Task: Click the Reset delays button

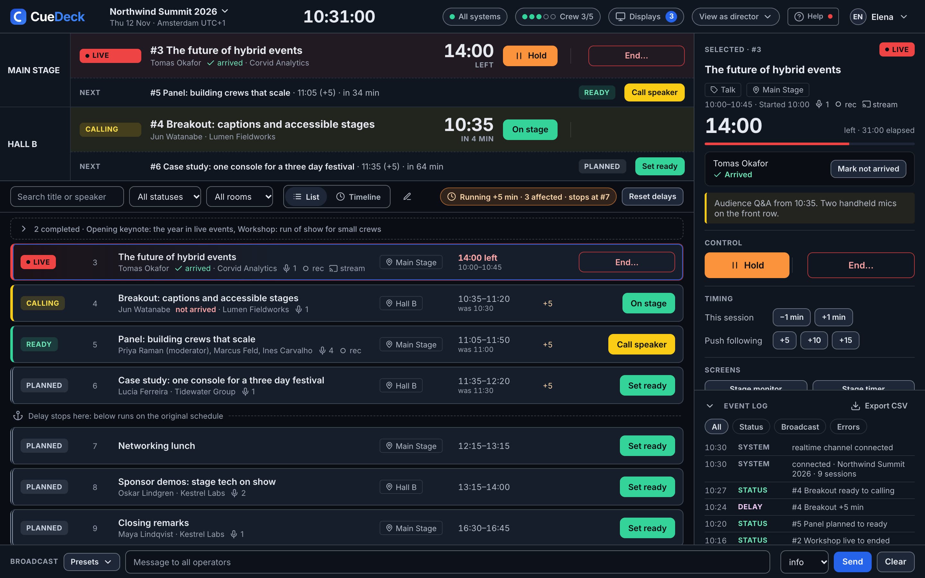Action: 652,197
